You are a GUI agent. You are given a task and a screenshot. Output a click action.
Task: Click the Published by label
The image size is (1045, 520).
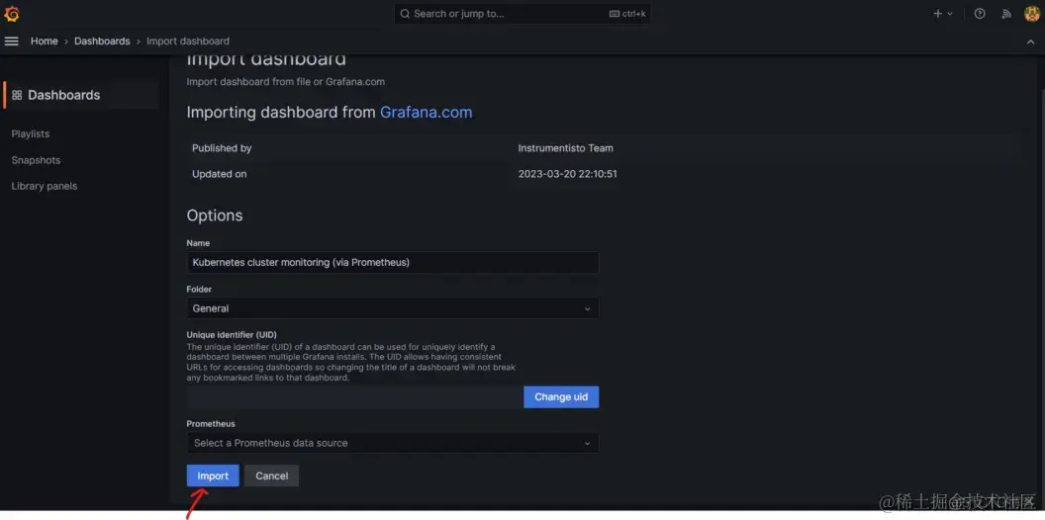click(222, 148)
